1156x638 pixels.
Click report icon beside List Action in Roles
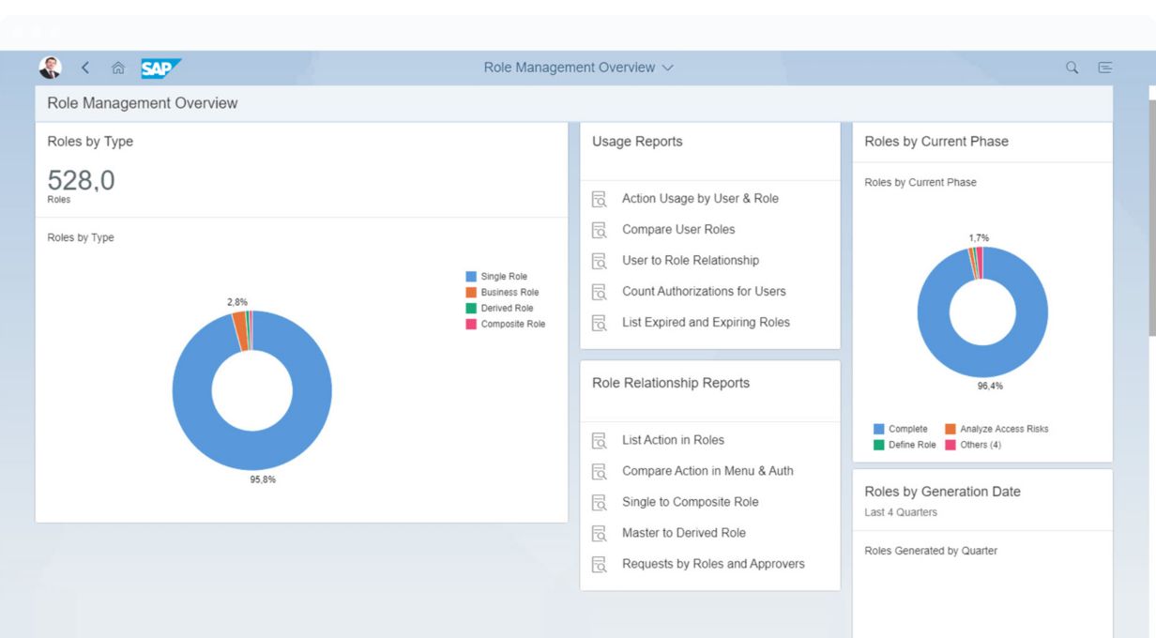pos(600,440)
